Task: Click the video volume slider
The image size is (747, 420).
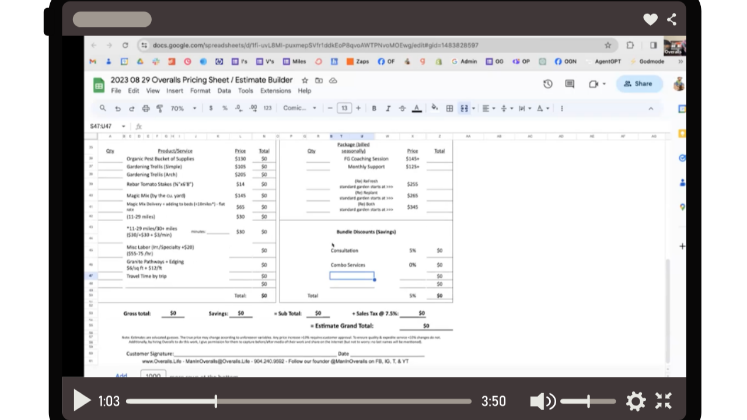Action: click(x=588, y=401)
